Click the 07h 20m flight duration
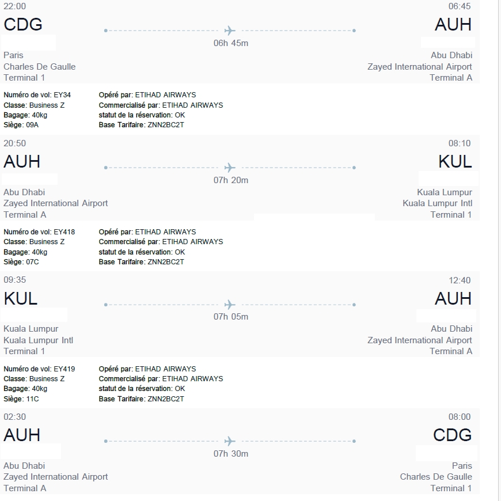 pos(231,180)
